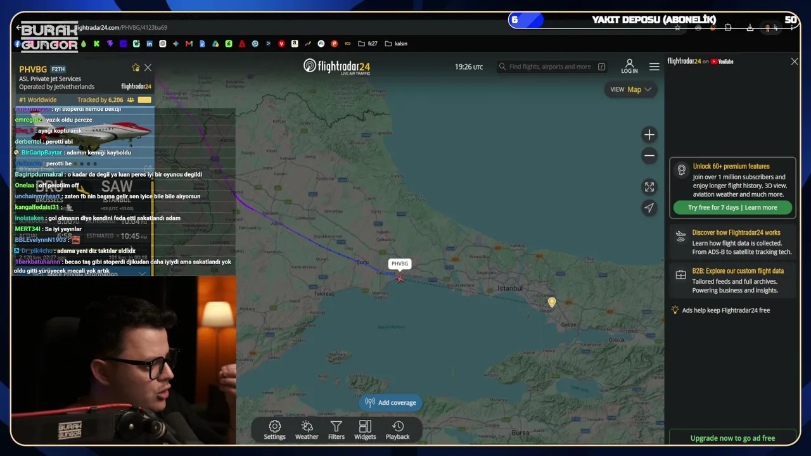Center map on my location arrow
This screenshot has width=811, height=456.
tap(649, 208)
